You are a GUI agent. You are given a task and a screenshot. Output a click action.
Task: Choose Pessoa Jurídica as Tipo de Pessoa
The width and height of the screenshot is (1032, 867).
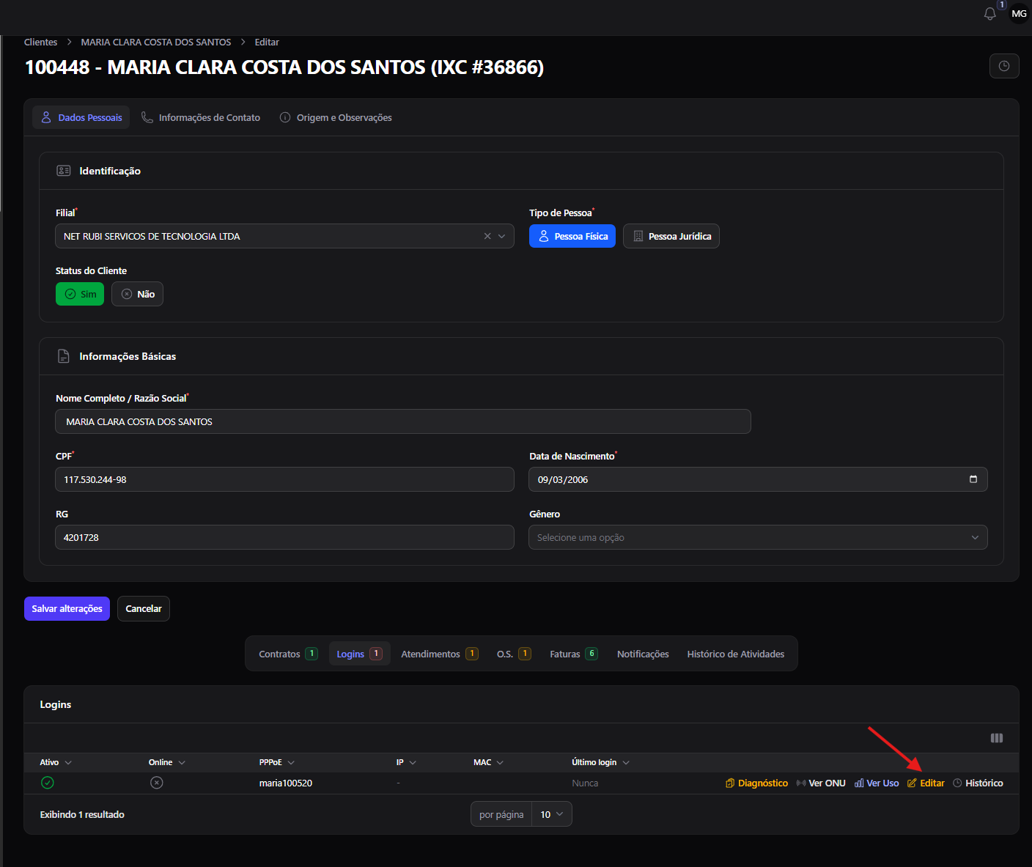pos(671,236)
